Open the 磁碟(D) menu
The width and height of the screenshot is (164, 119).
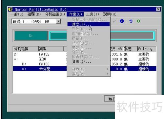coord(34,14)
